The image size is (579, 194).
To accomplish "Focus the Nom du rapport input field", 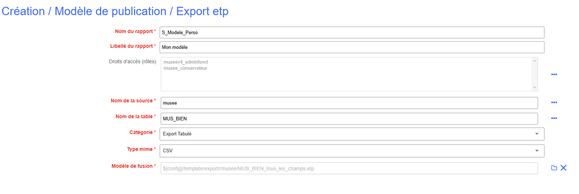I will (352, 32).
